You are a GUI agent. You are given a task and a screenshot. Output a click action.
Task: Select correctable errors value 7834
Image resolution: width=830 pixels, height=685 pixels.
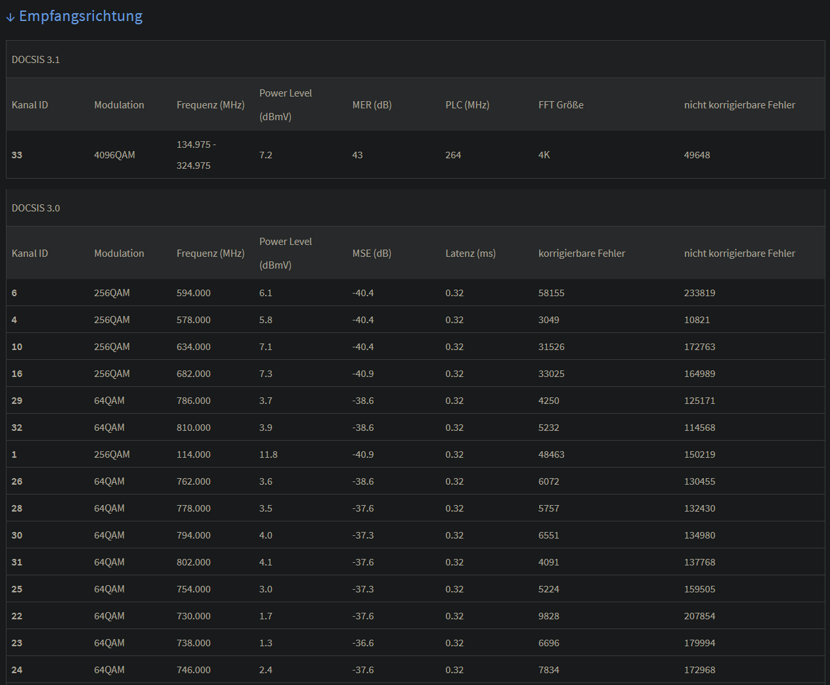[x=548, y=670]
